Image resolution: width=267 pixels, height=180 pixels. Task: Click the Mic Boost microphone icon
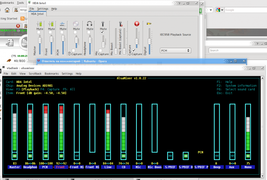(120, 24)
